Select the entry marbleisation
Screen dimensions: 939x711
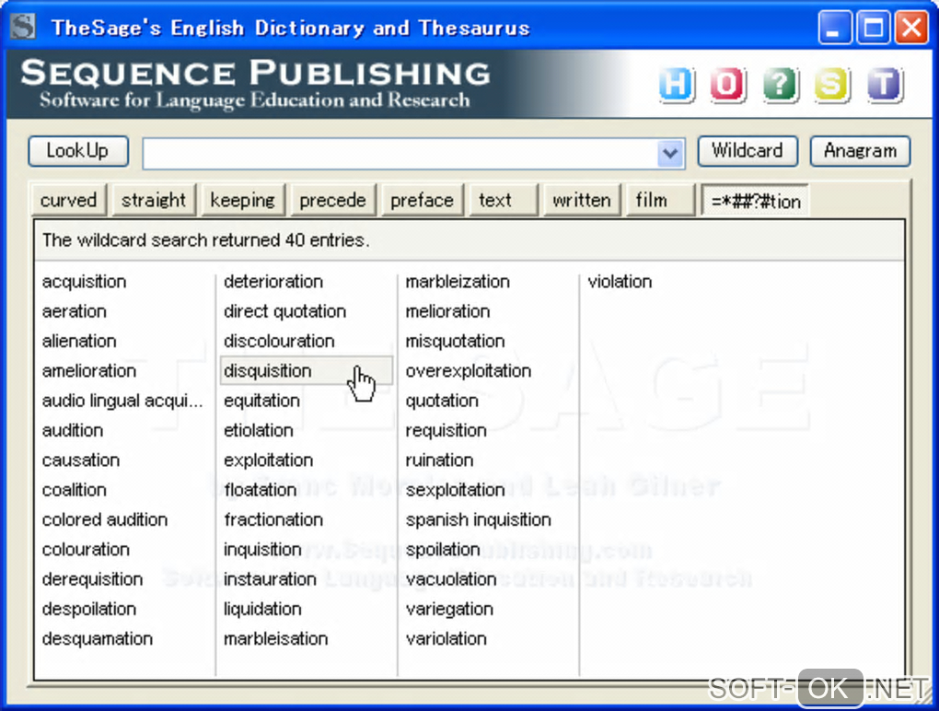tap(275, 638)
